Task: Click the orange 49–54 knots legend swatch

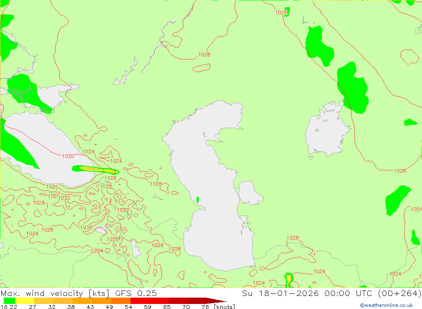Action: 121,301
